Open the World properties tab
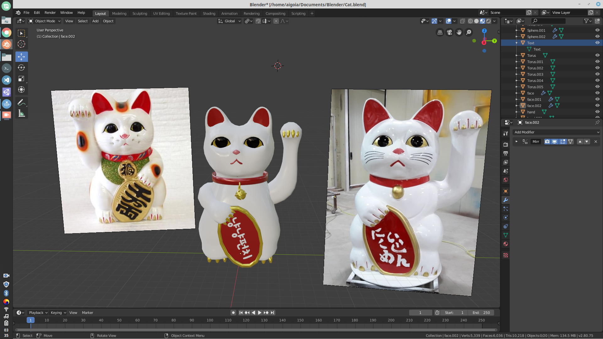 point(506,180)
